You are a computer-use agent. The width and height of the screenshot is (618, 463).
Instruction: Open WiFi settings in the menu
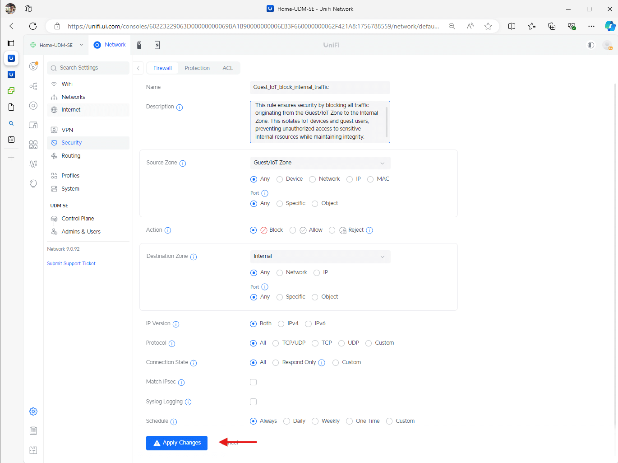point(88,84)
